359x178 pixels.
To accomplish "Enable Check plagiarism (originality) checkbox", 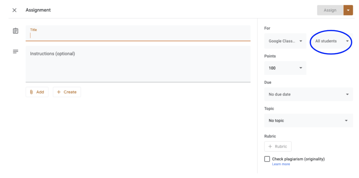I will coord(267,159).
